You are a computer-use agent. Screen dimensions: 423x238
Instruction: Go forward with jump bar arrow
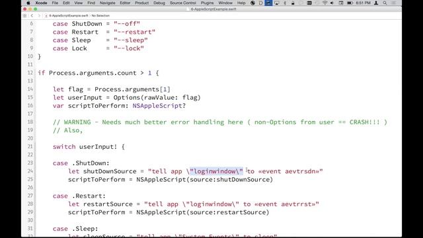39,16
